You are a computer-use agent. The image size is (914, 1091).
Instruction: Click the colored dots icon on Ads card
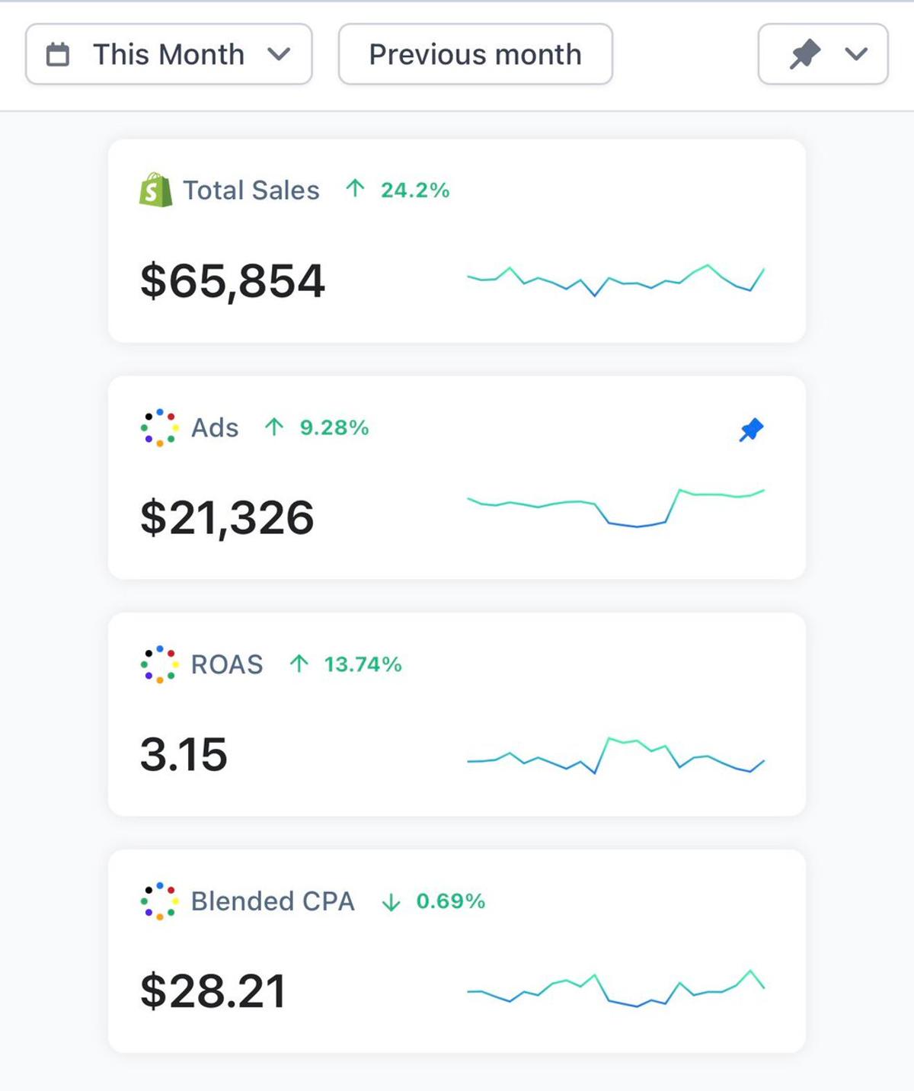point(158,427)
